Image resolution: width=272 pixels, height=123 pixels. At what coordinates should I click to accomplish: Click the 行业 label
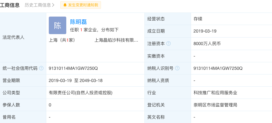pos(152,93)
